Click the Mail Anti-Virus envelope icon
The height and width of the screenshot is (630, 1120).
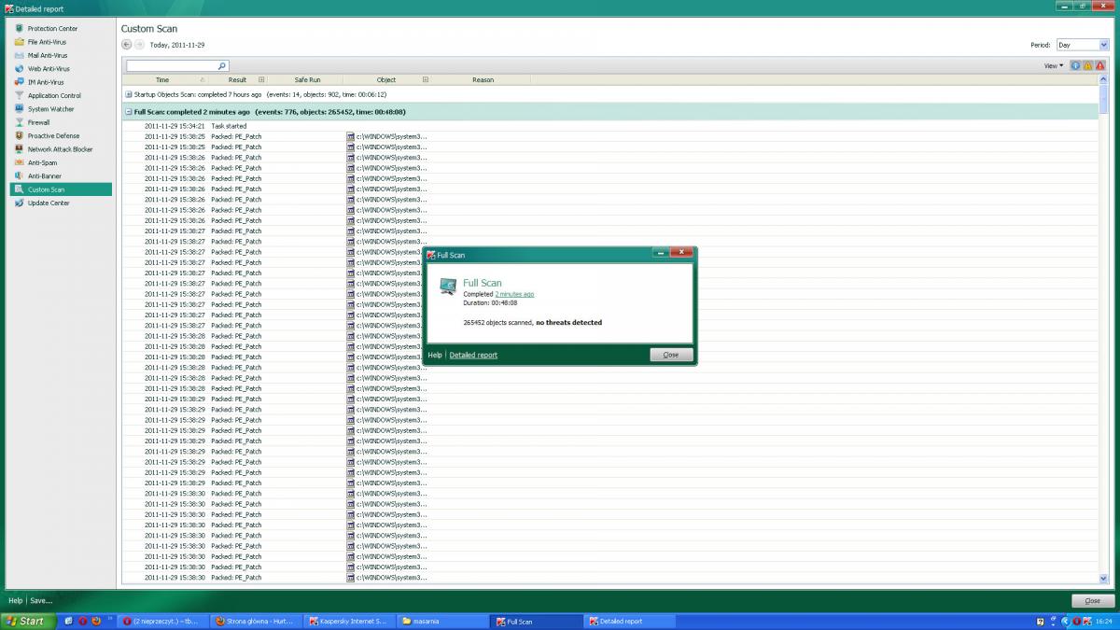tap(19, 55)
